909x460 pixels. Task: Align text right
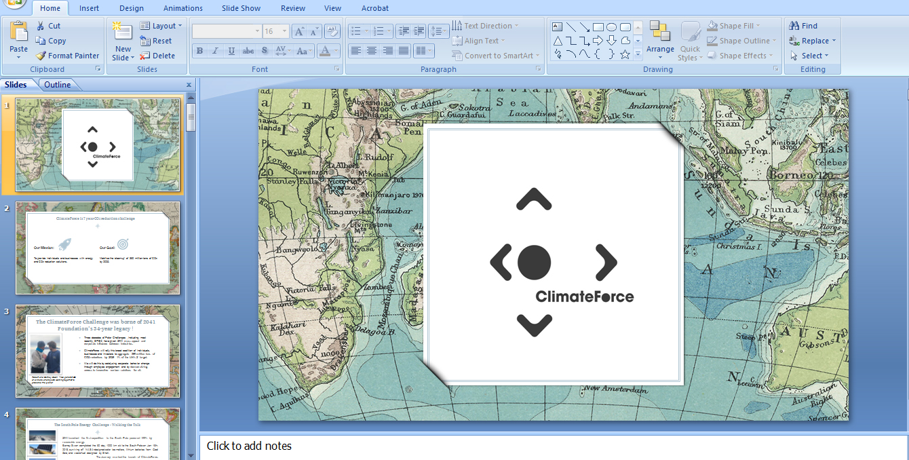point(388,51)
